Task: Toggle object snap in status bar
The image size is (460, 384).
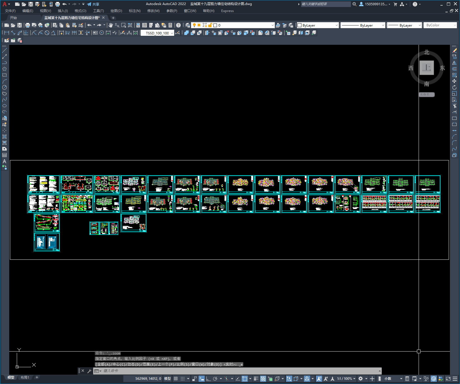Action: click(245, 379)
